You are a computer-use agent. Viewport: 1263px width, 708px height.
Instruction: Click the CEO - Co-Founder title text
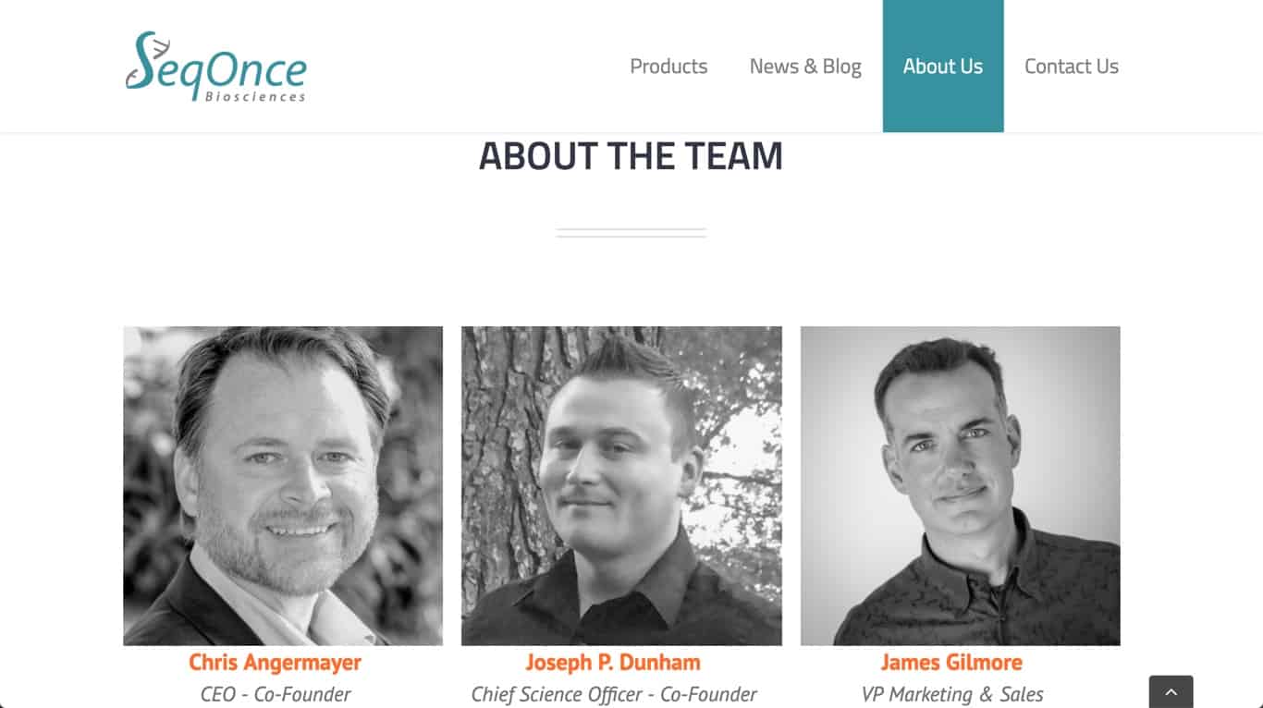click(x=276, y=694)
